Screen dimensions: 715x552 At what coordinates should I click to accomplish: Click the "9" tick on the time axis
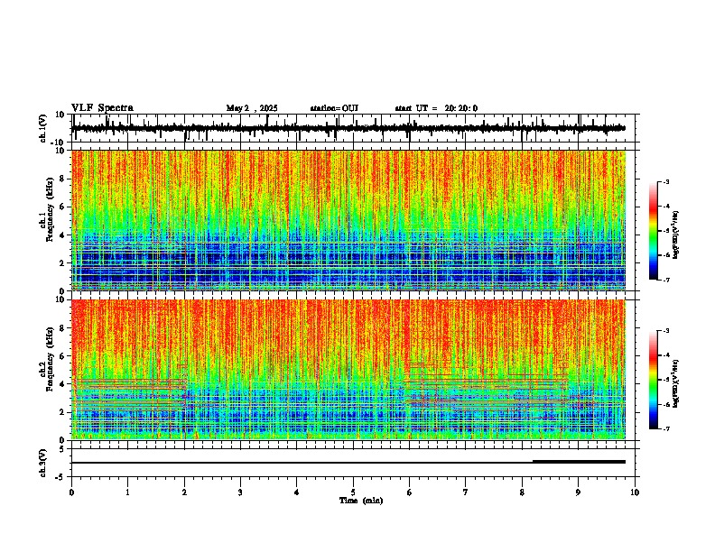point(578,492)
